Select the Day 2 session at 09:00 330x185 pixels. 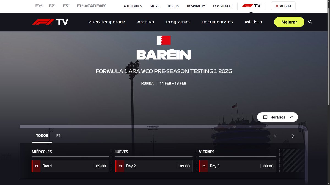coord(154,166)
